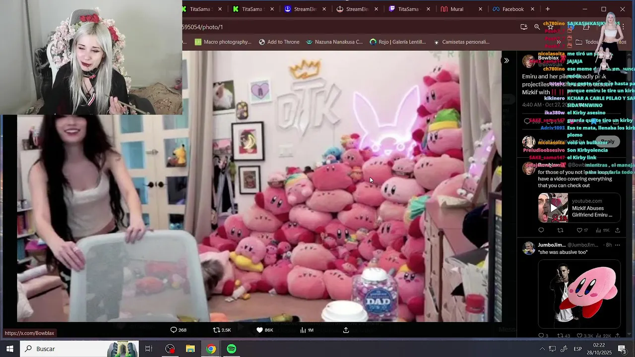635x357 pixels.
Task: Open Google Chrome on the taskbar
Action: pyautogui.click(x=211, y=349)
